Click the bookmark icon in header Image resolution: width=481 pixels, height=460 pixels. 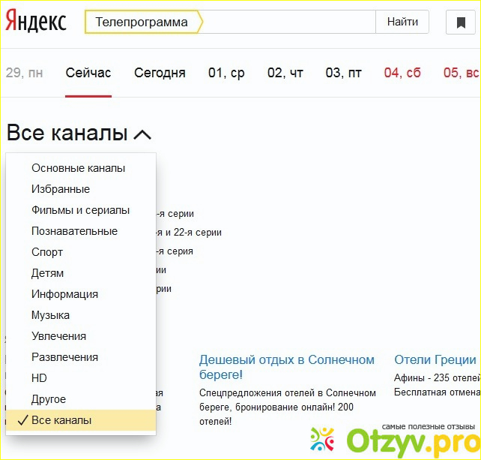(461, 23)
